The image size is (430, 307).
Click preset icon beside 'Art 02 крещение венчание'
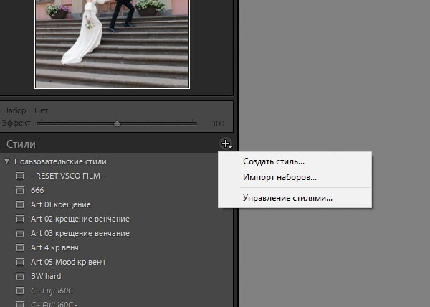click(20, 219)
